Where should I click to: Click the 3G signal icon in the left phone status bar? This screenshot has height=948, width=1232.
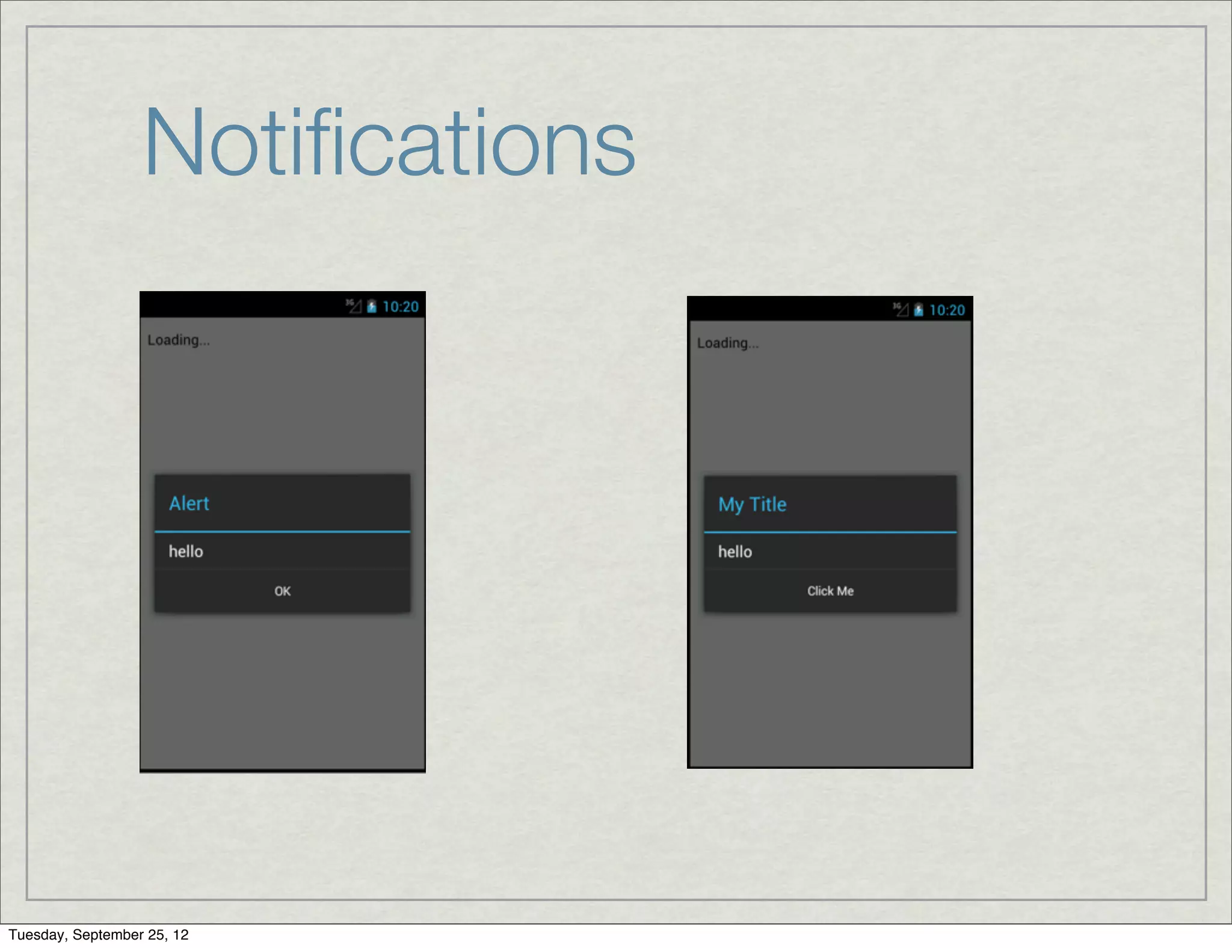354,306
